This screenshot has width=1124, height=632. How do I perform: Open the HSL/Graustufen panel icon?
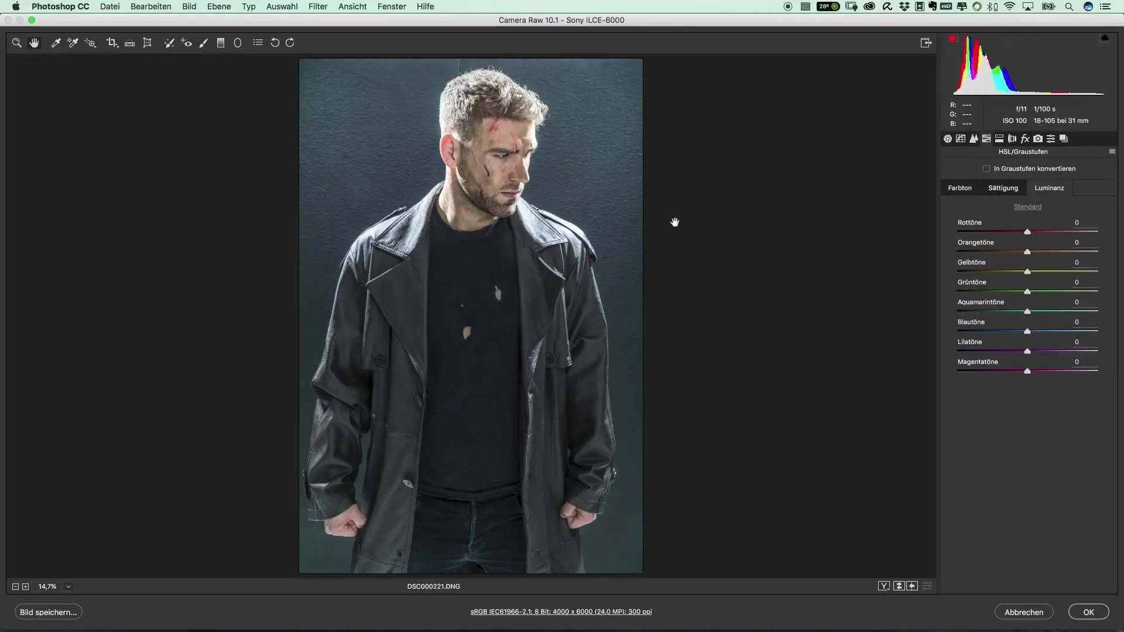pos(986,139)
